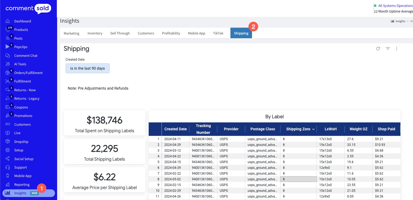Screen dimensions: 413x200
Task: Click the AI Tools wand icon
Action: coord(8,64)
